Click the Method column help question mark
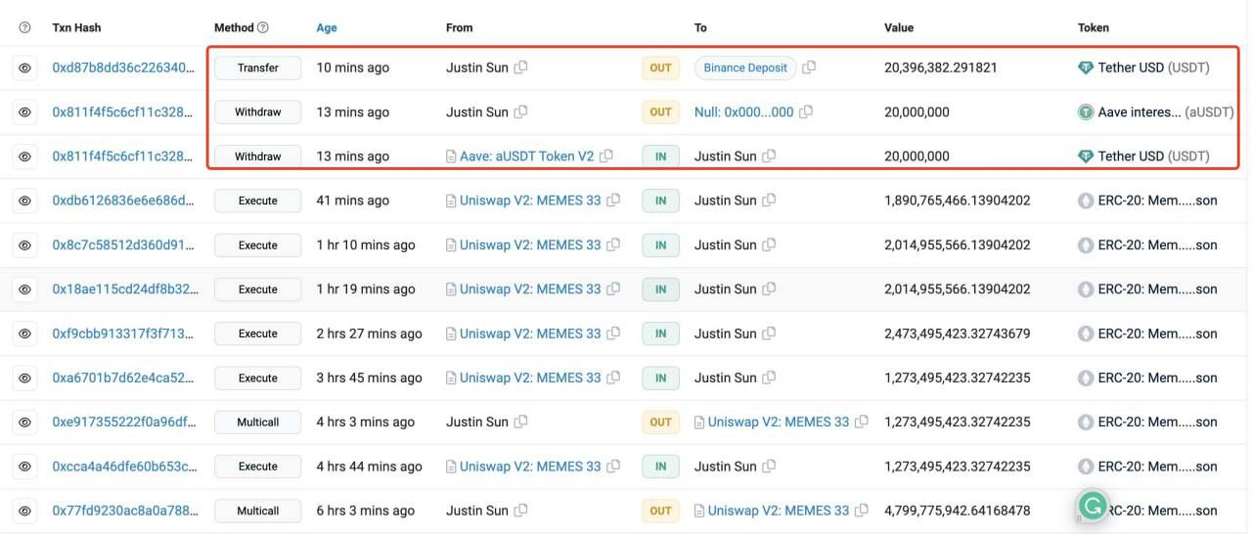The width and height of the screenshot is (1252, 534). pos(263,27)
